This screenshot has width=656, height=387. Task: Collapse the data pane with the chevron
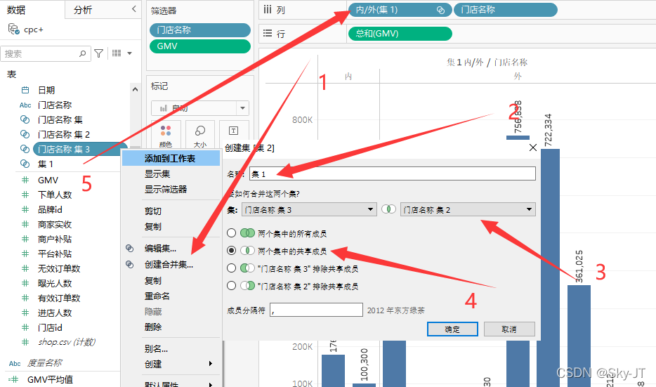point(134,9)
